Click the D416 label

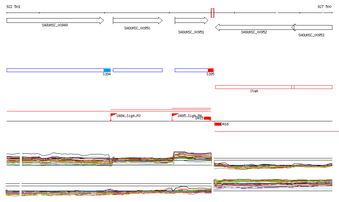click(225, 124)
